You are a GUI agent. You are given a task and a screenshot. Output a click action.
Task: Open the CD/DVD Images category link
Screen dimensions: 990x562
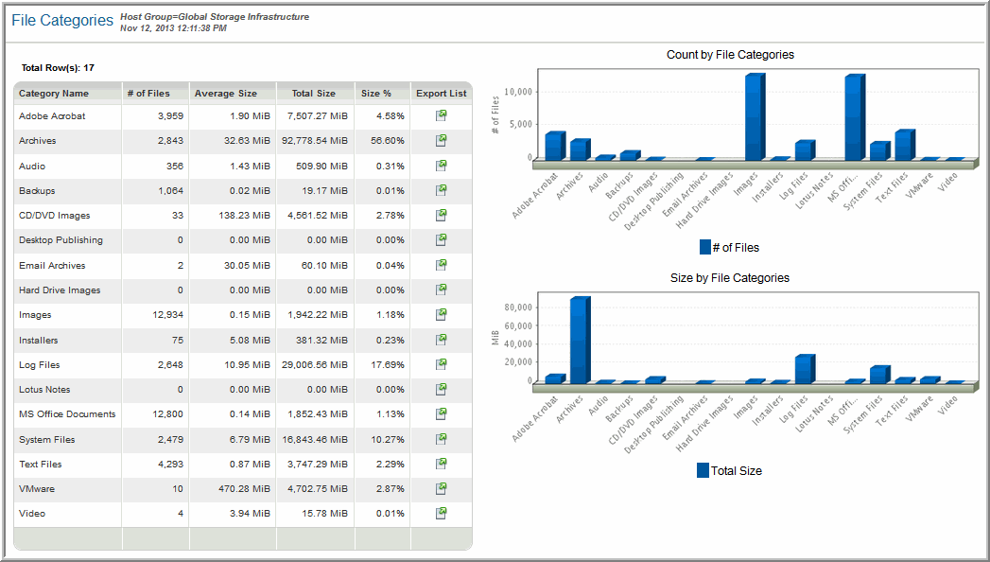coord(54,216)
